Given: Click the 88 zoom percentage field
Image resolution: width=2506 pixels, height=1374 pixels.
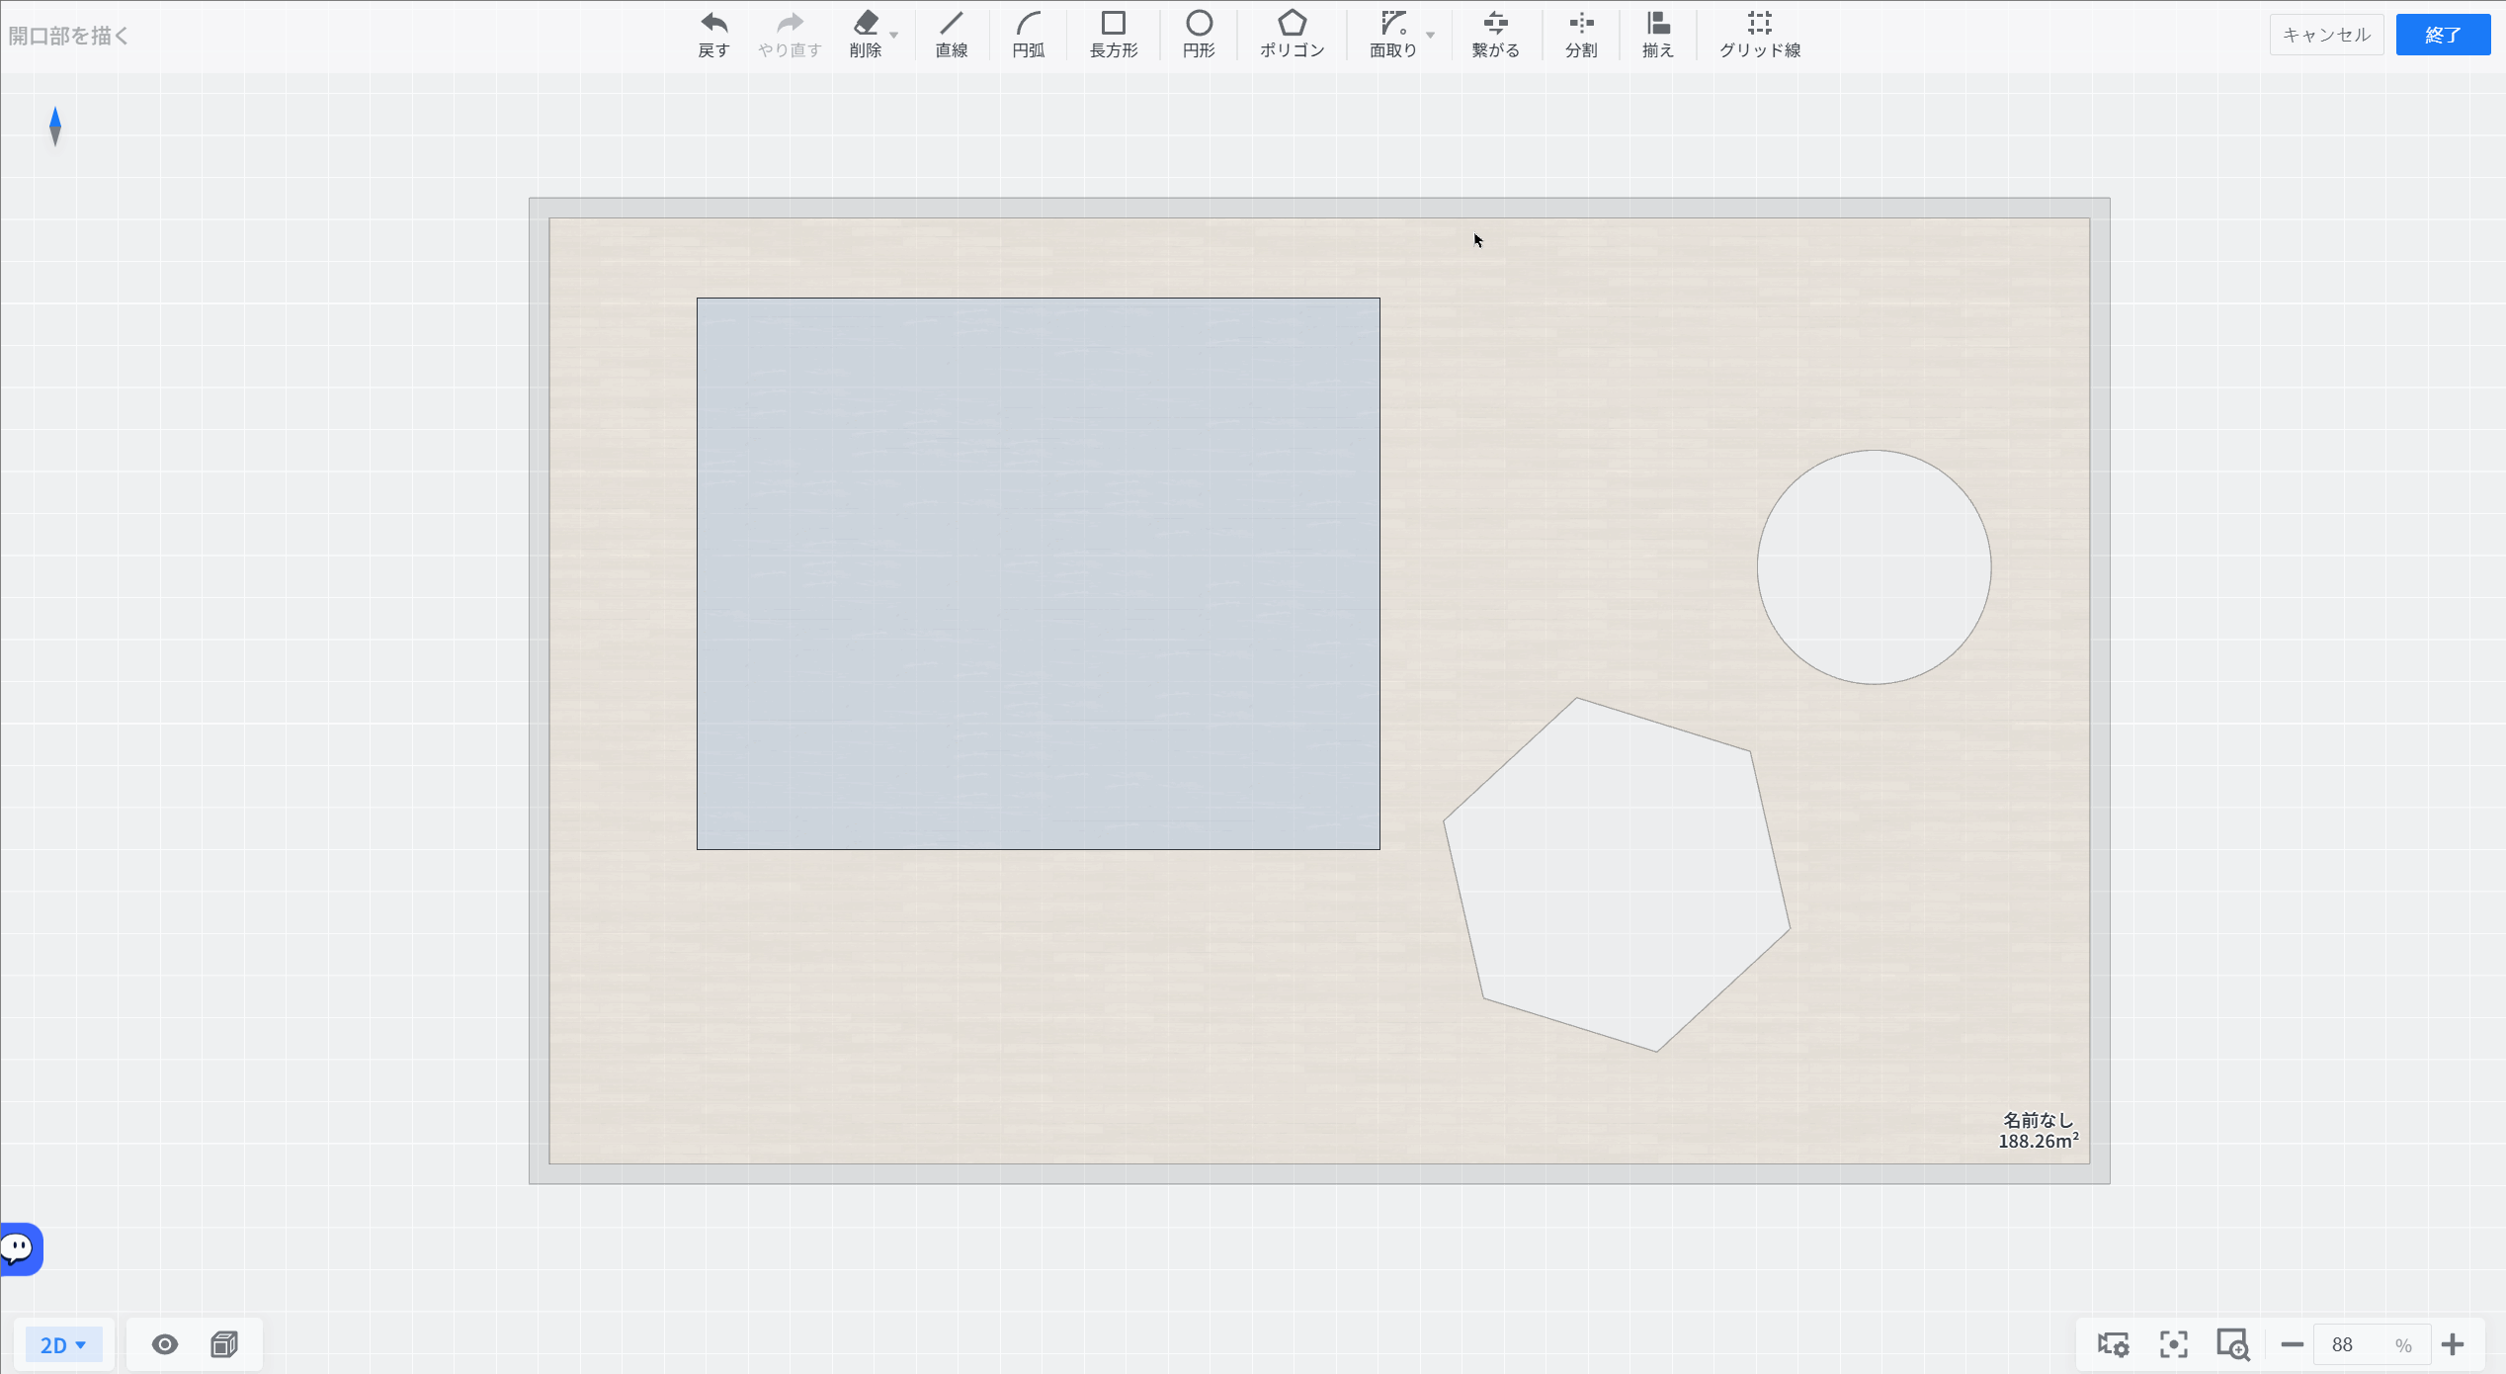Looking at the screenshot, I should [x=2372, y=1344].
